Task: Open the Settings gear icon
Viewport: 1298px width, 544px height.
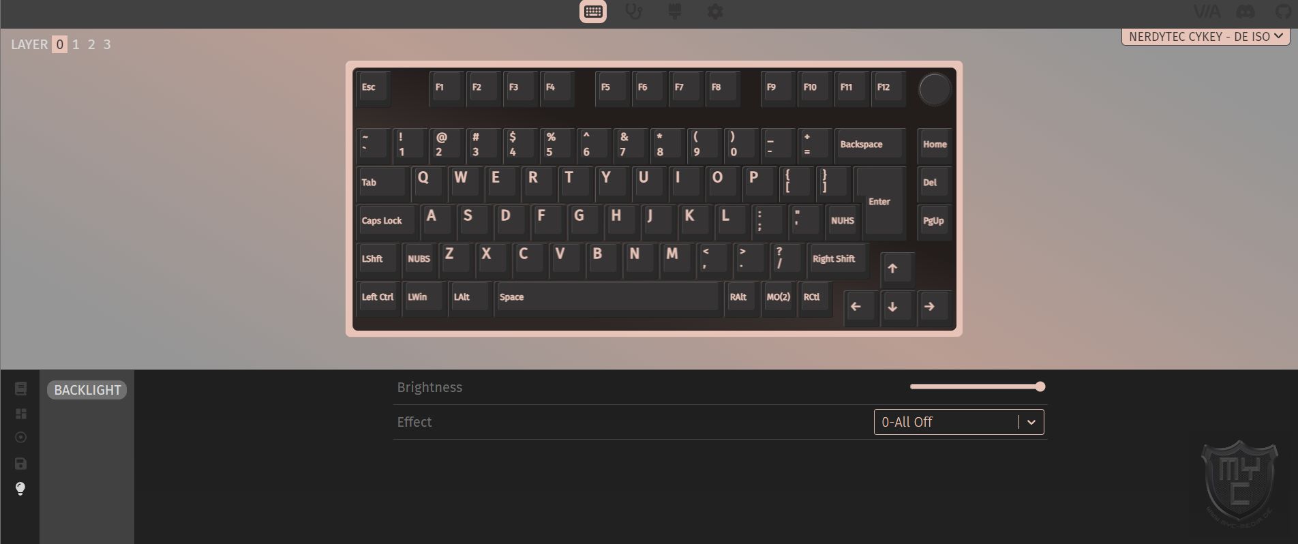Action: point(715,12)
